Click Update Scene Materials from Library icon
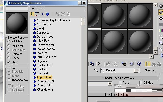Screen dimensions: 163x102 point(58,14)
